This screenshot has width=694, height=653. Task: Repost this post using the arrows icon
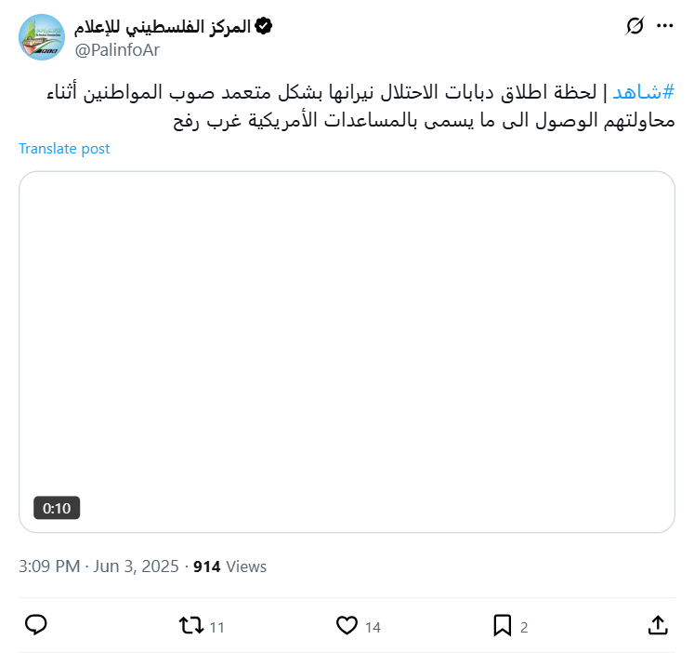coord(190,626)
